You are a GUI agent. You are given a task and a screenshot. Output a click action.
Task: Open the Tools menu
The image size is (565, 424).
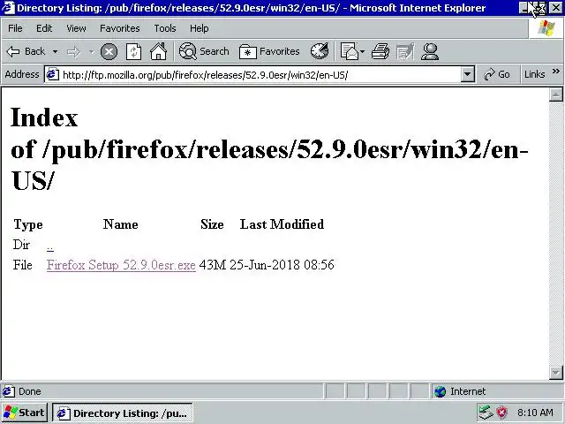click(165, 28)
